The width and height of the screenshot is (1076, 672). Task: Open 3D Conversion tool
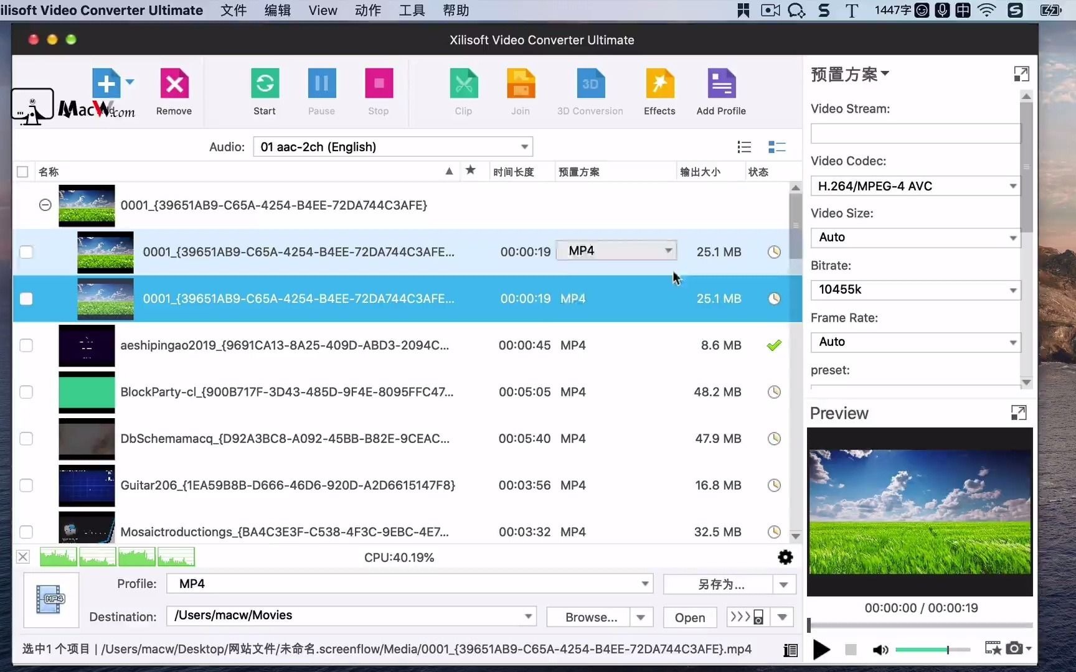590,83
